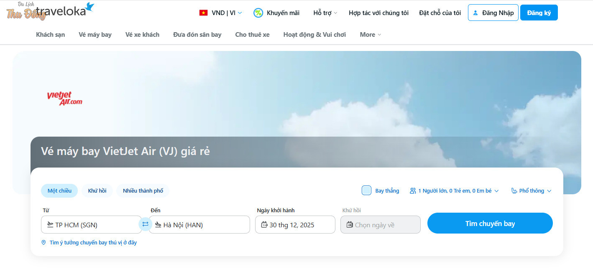
Task: Click the Vé máy bay VietJet Air heading
Action: pyautogui.click(x=125, y=151)
